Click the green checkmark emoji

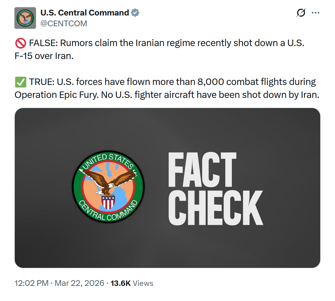(21, 82)
